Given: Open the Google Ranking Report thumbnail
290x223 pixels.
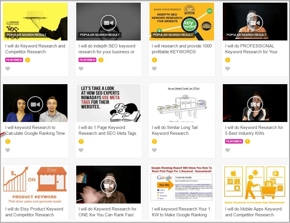Looking at the screenshot, I should pyautogui.click(x=182, y=183).
